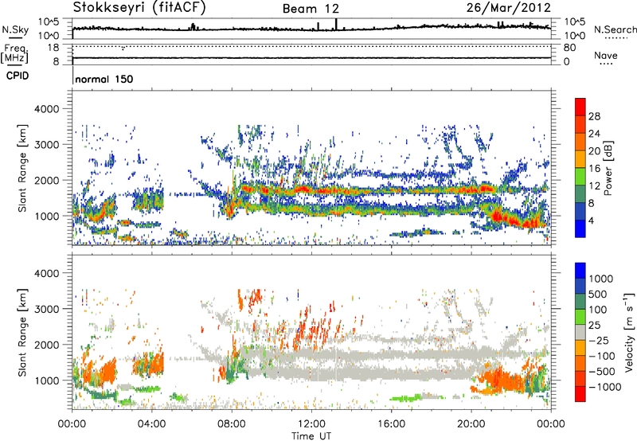Click the "2000" tick on the velocity panel axis
The image size is (637, 441).
pos(46,345)
